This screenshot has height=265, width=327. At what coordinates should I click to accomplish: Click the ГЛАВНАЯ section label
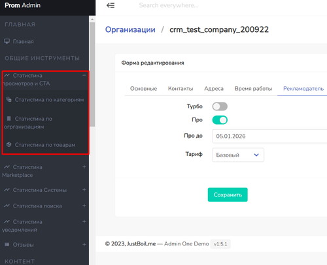(x=20, y=25)
